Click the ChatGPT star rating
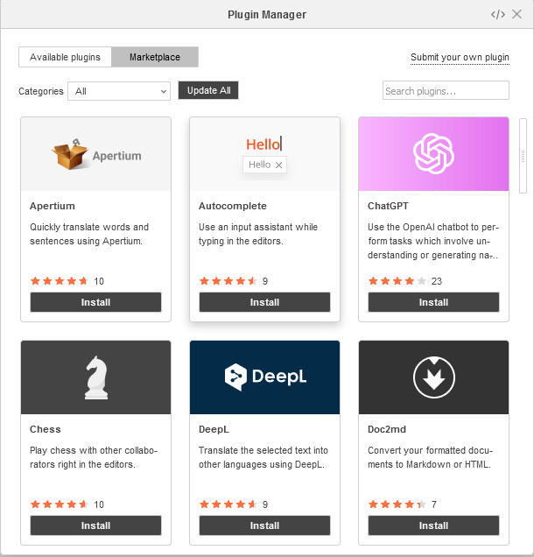534x557 pixels. click(x=397, y=281)
